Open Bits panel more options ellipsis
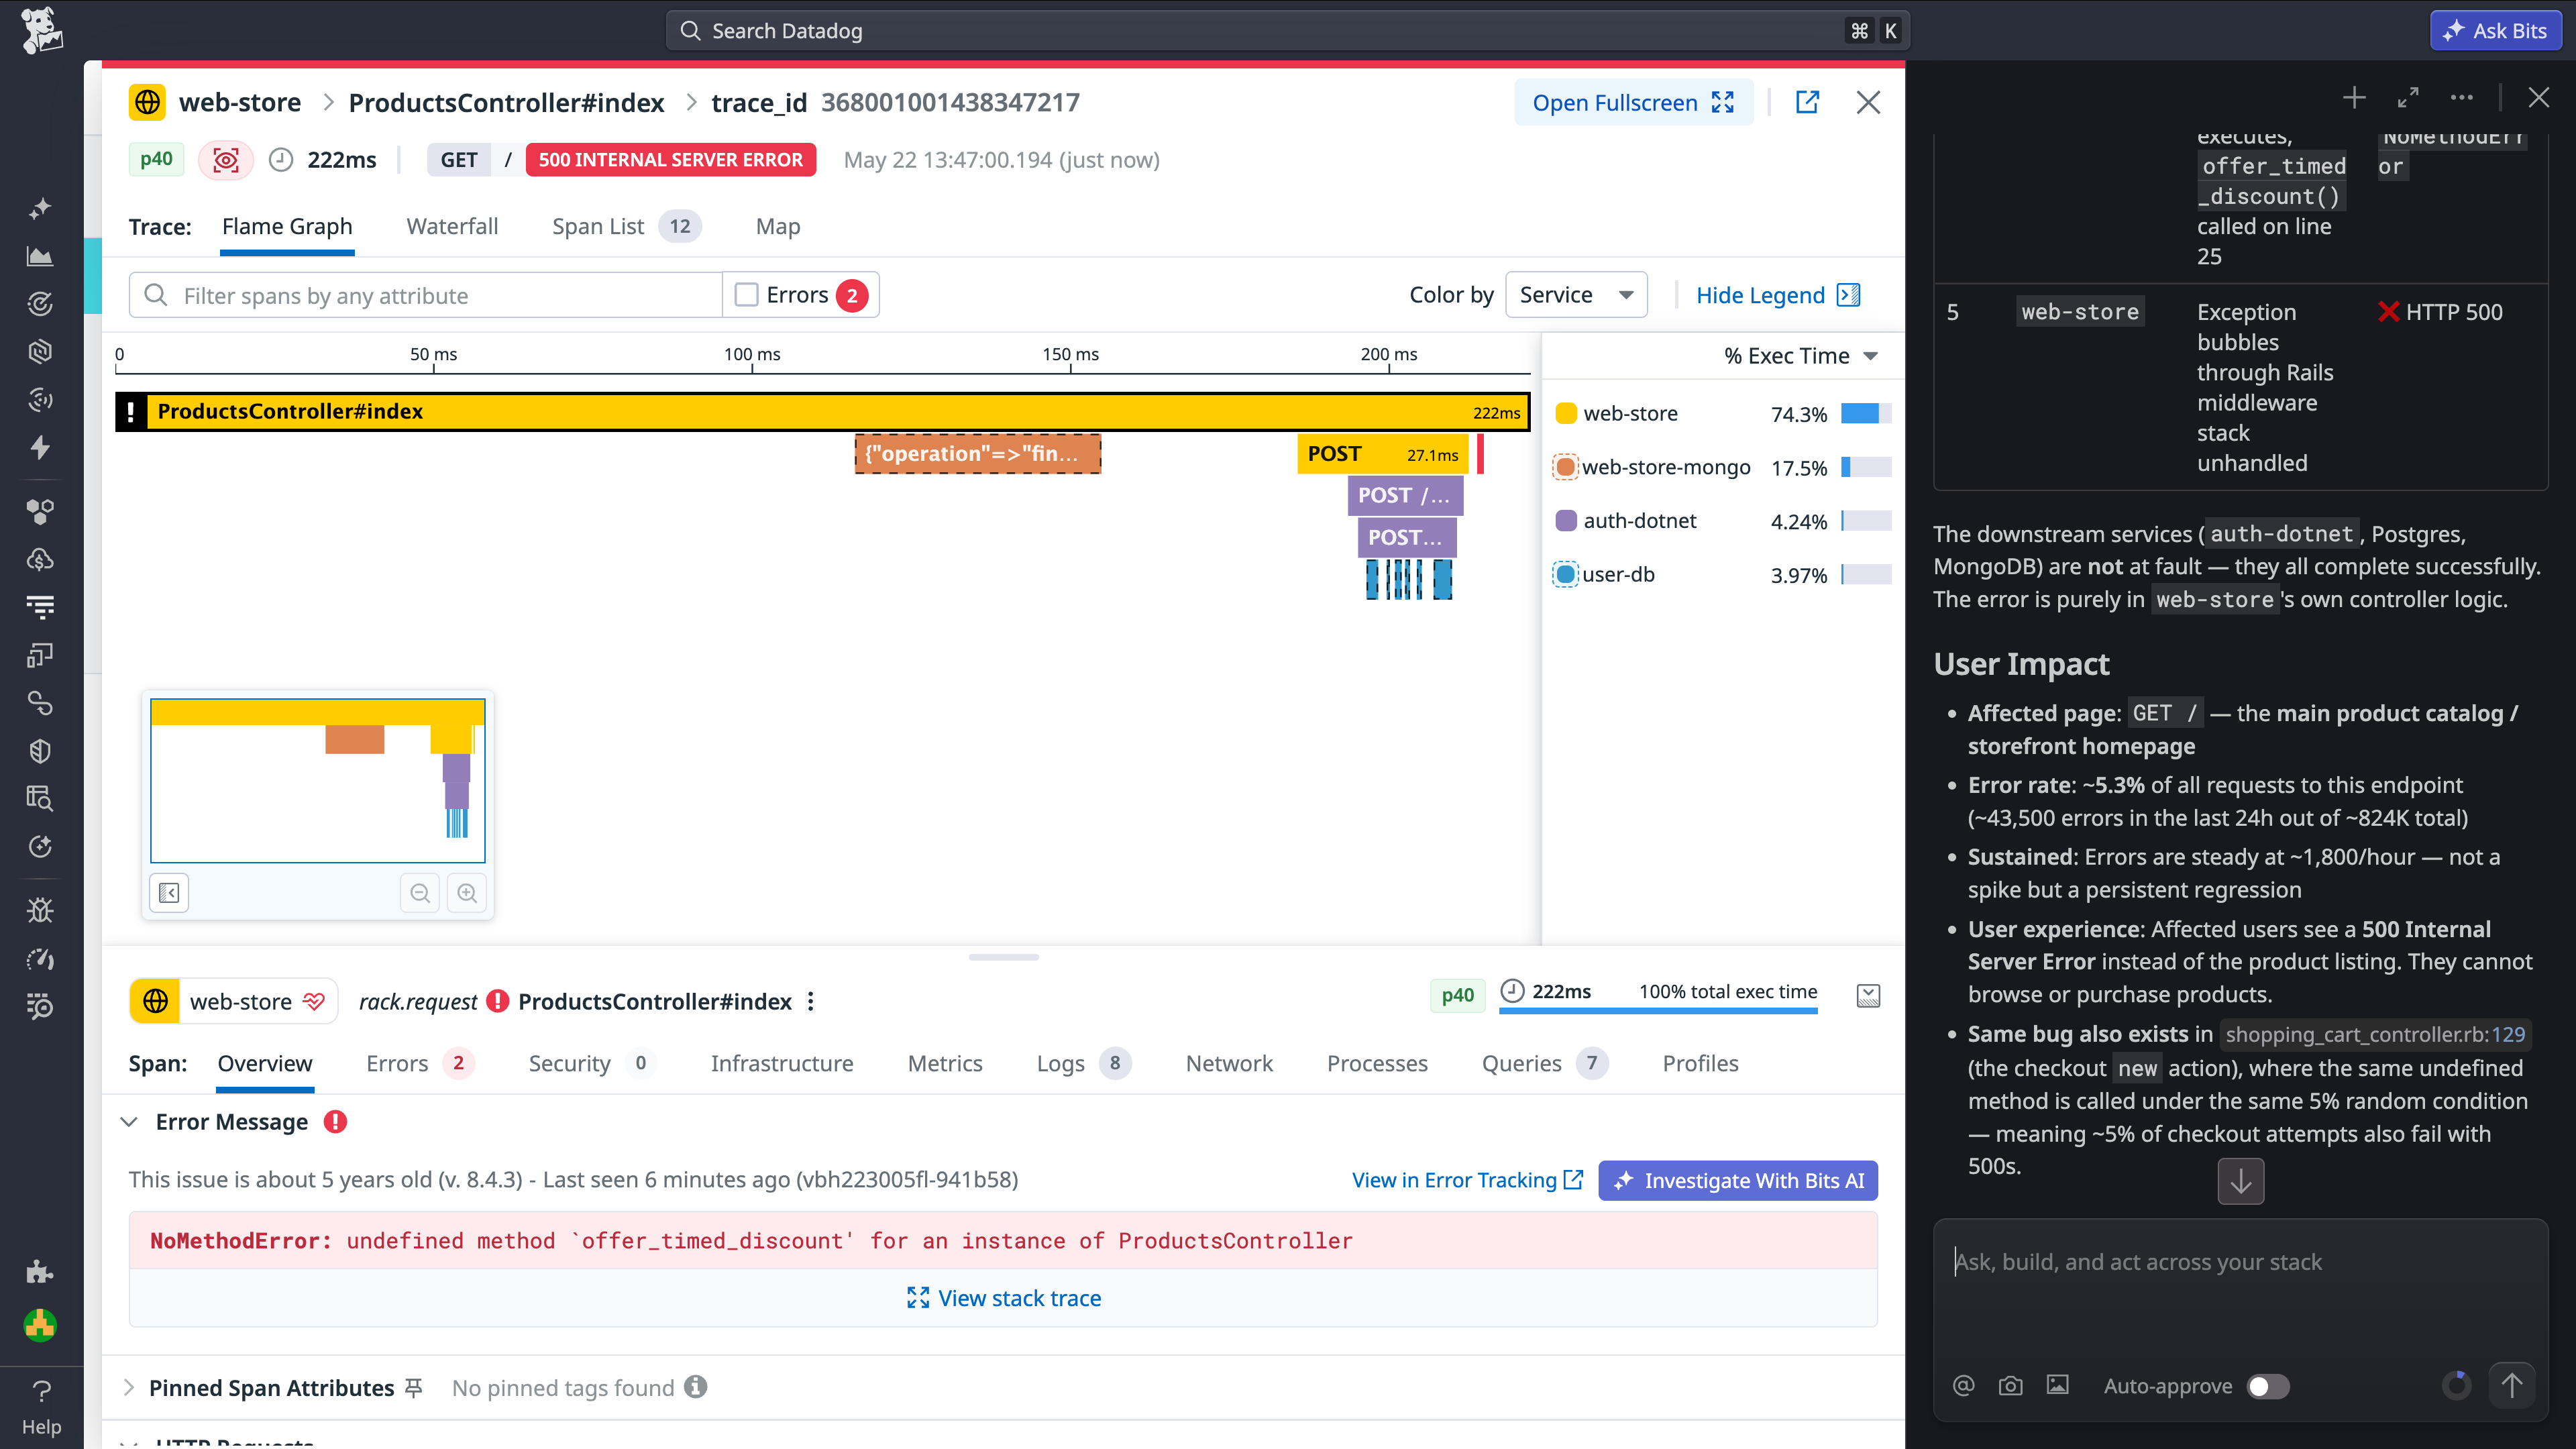Viewport: 2576px width, 1449px height. pos(2462,97)
